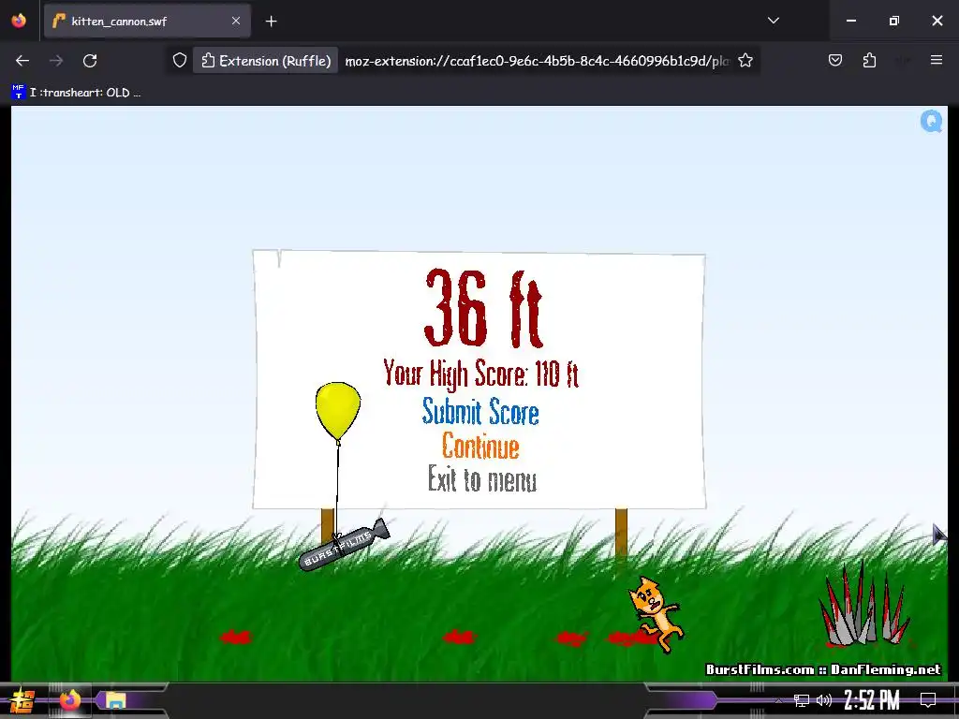The height and width of the screenshot is (719, 959).
Task: Open the notification center icon
Action: click(928, 700)
